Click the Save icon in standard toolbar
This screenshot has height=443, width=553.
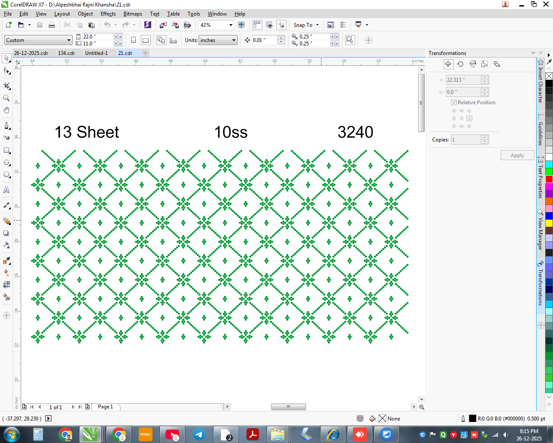coord(40,25)
